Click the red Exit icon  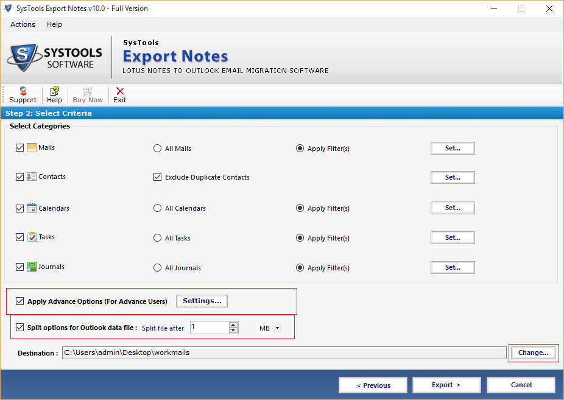[120, 91]
